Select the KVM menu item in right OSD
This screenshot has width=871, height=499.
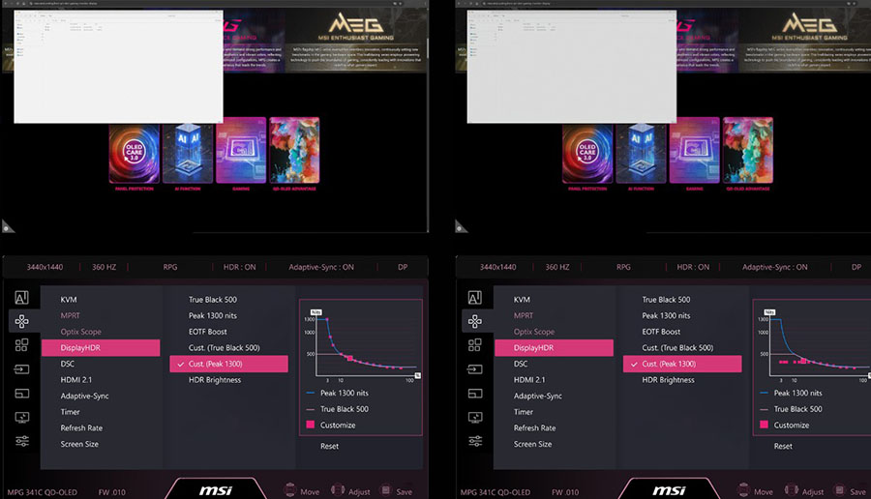[x=522, y=300]
